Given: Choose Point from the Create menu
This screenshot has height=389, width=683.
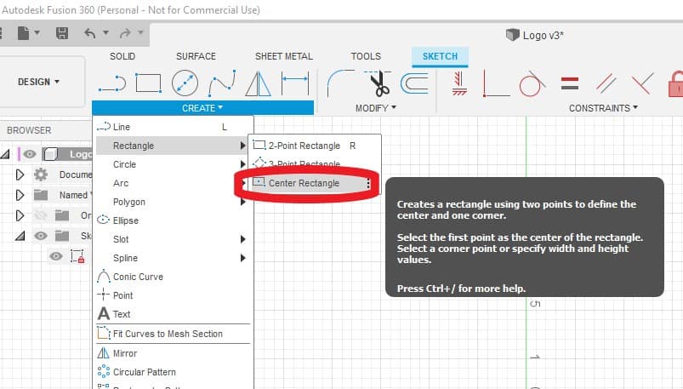Looking at the screenshot, I should click(174, 295).
